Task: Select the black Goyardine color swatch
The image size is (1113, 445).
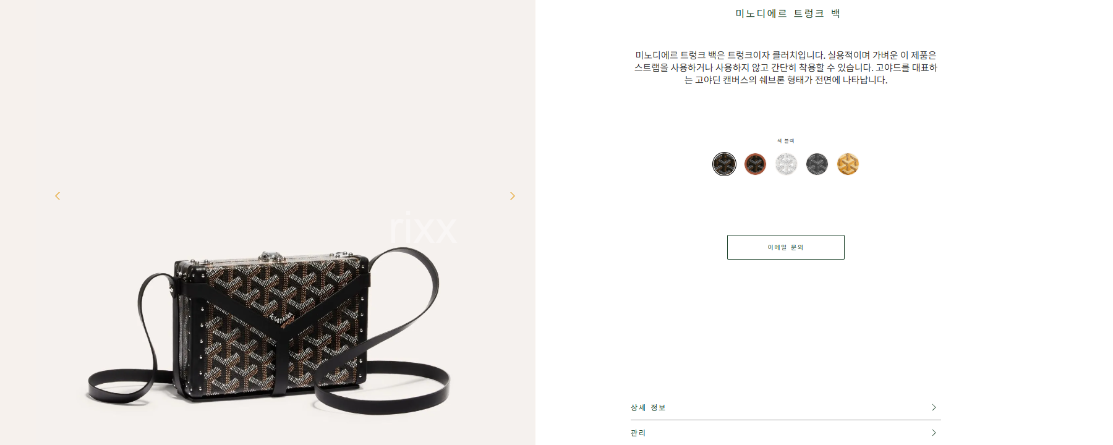Action: pyautogui.click(x=724, y=164)
